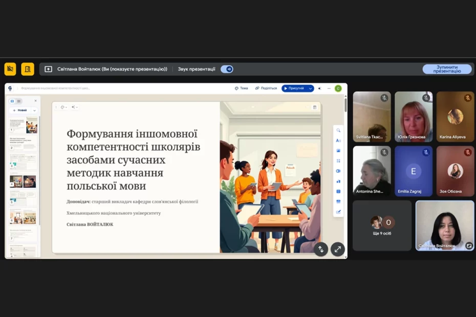
Task: Open the 'Тема' theme menu
Action: click(241, 88)
